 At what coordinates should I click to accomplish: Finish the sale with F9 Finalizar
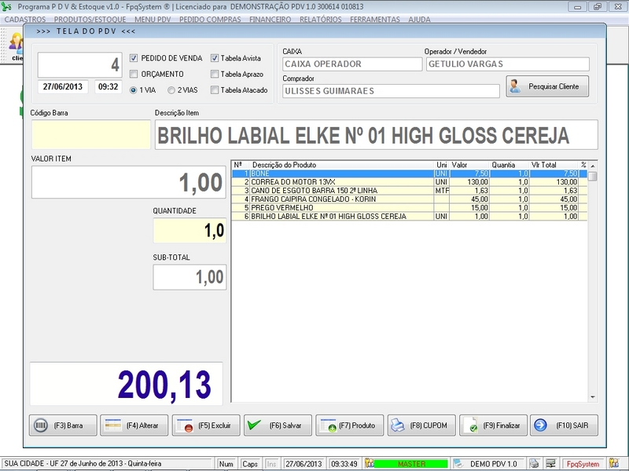coord(492,425)
